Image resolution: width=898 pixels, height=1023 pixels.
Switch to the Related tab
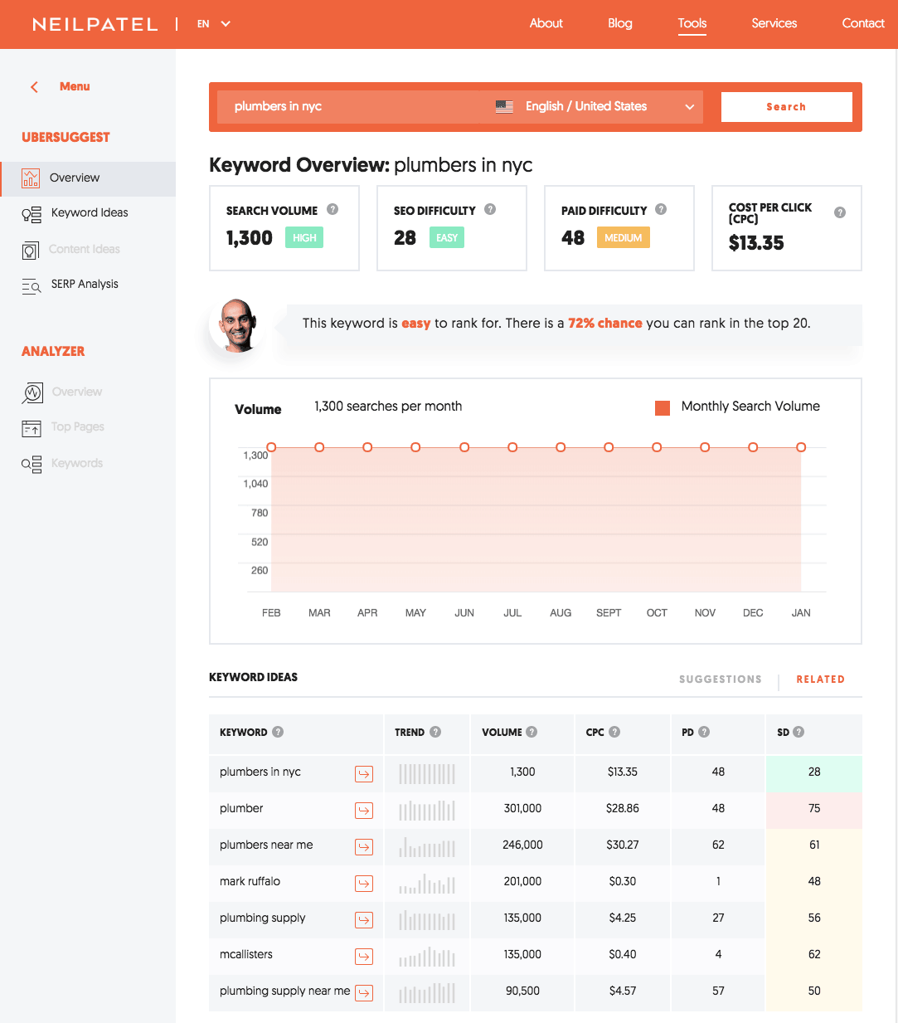[x=820, y=679]
